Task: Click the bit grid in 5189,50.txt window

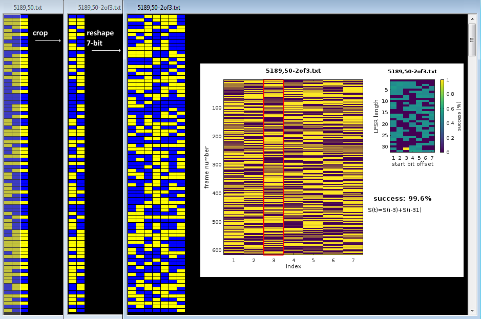Action: point(16,164)
